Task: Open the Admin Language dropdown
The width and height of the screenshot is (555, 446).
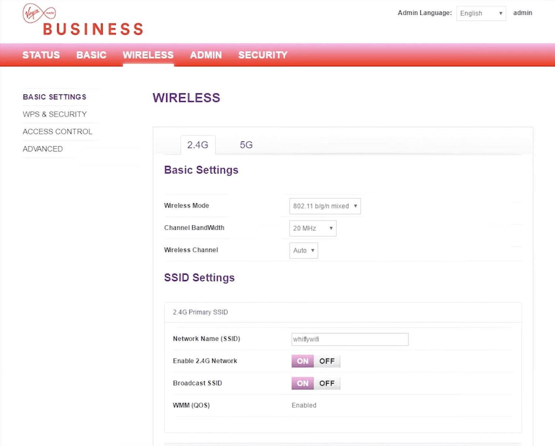Action: pos(481,13)
